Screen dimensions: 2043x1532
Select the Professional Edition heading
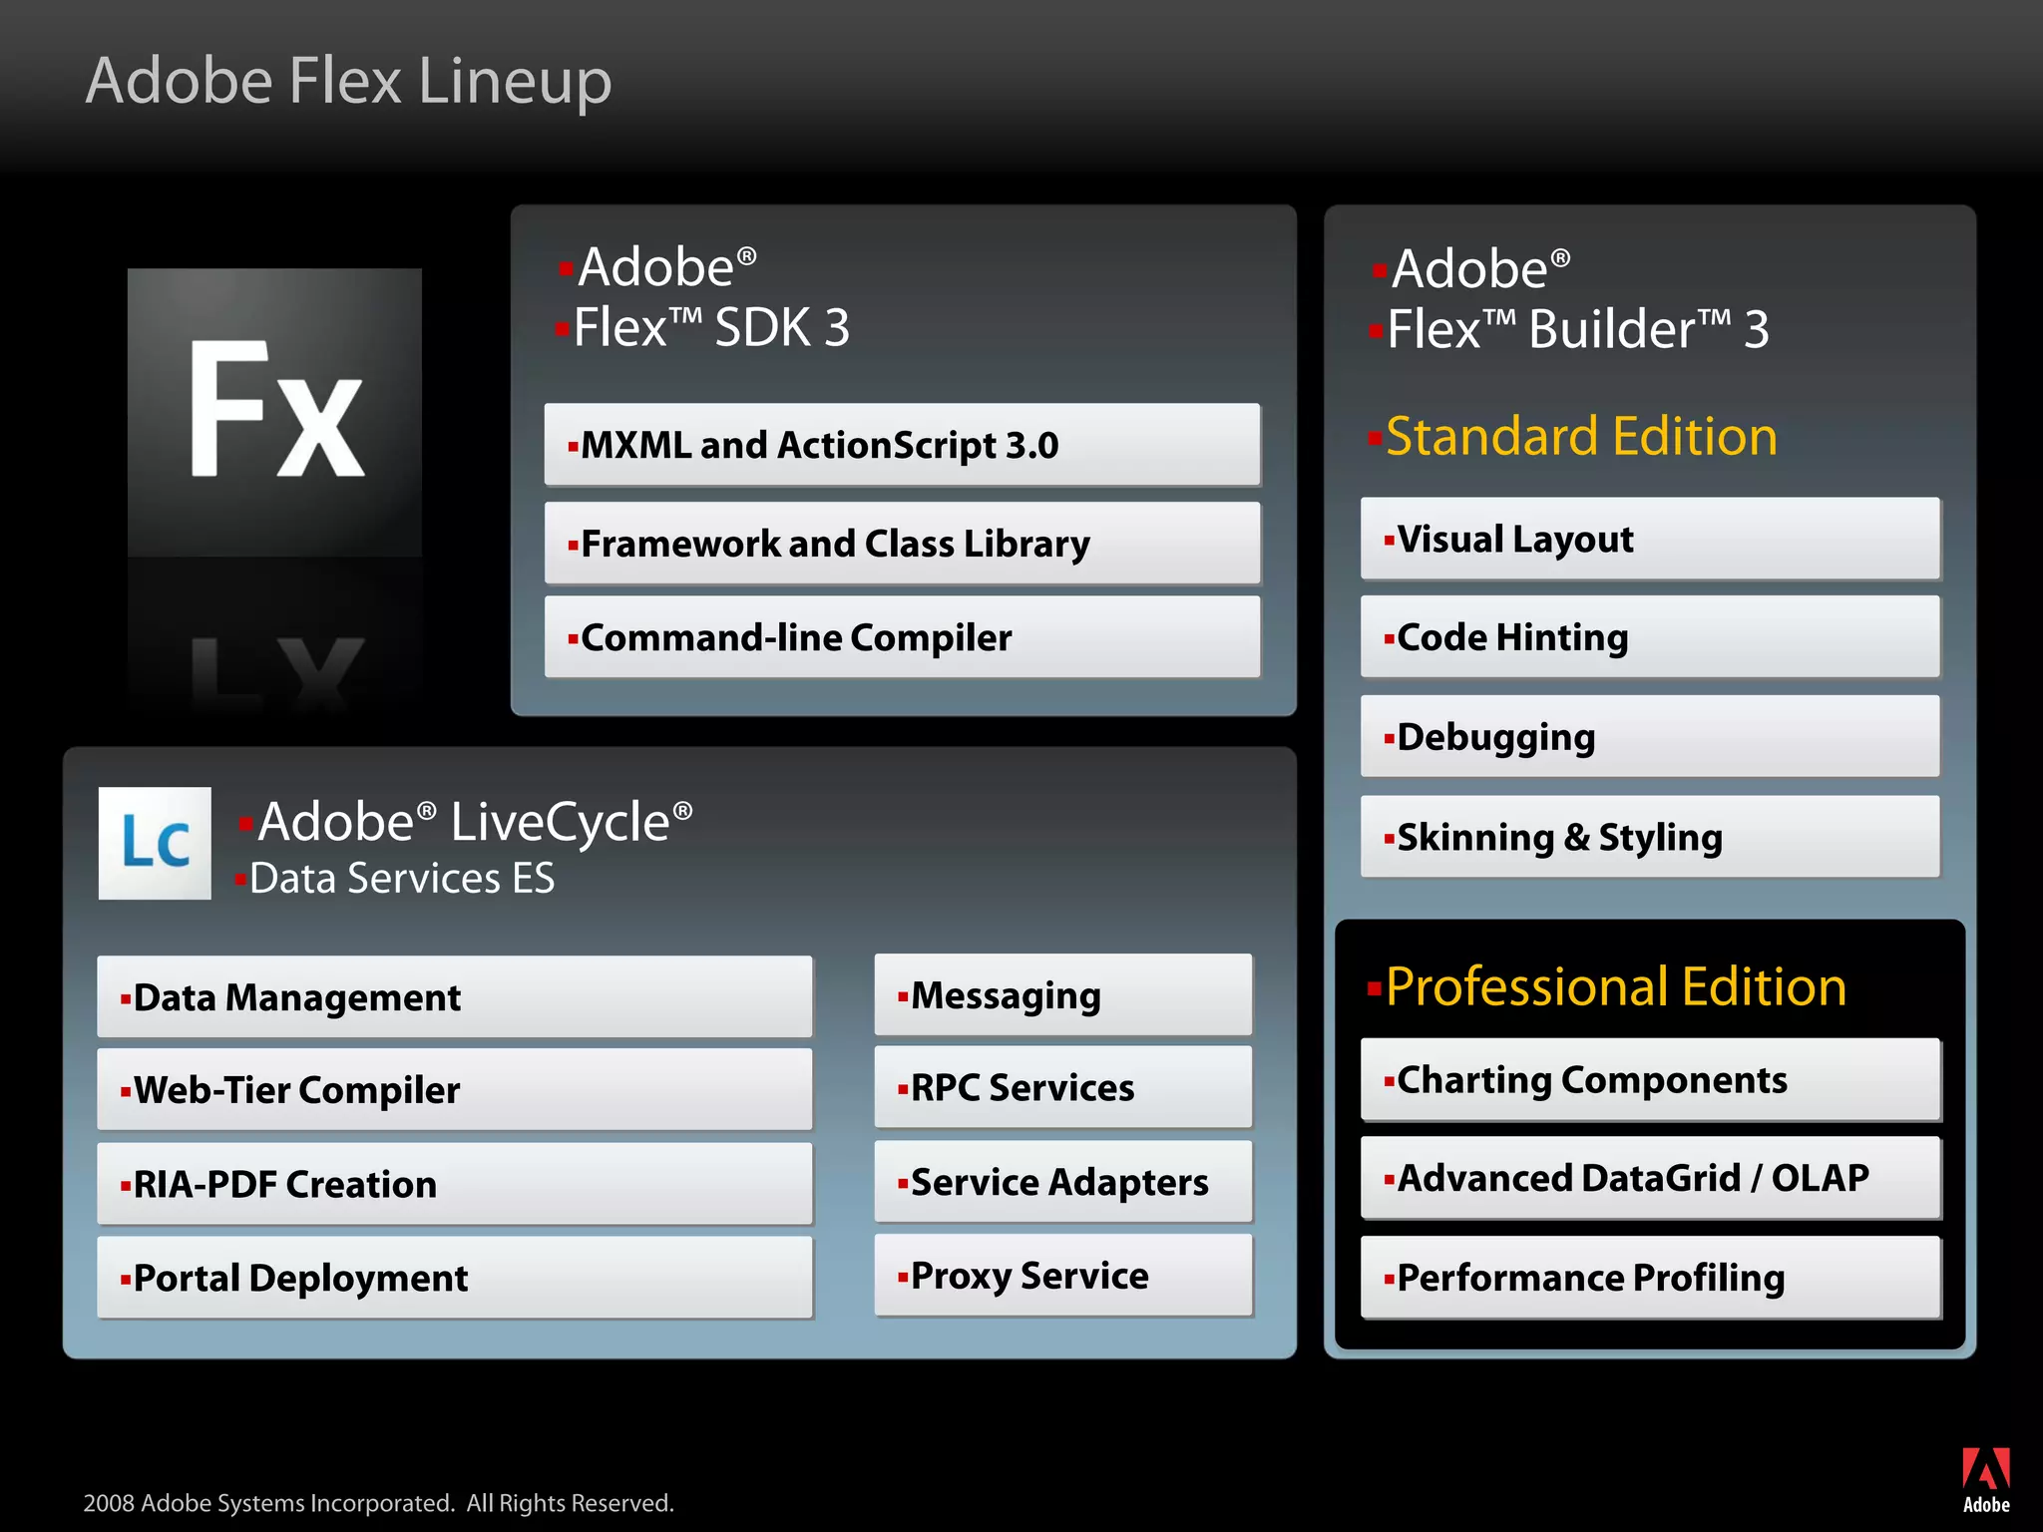point(1616,987)
